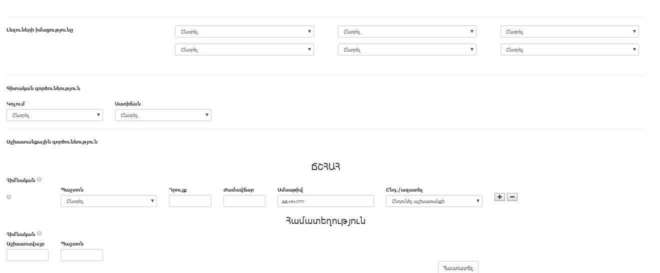Image resolution: width=660 pixels, height=273 pixels.
Task: Open the rightmost language dropdown in the top row
Action: [569, 31]
